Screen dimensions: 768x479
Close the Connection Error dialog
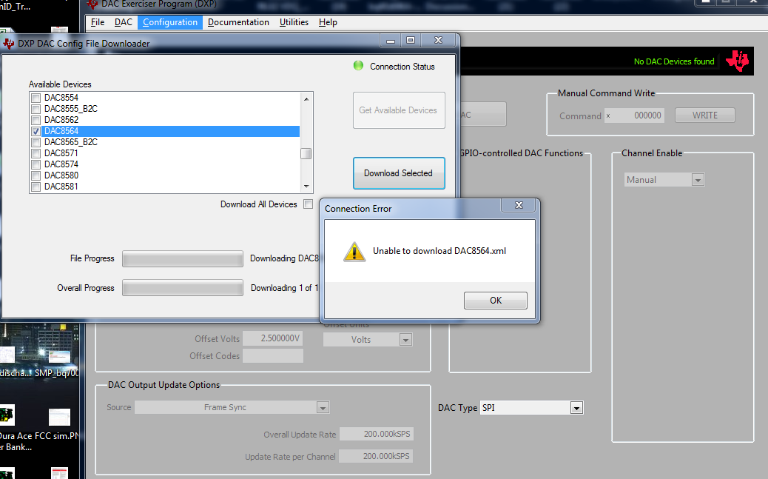tap(519, 205)
